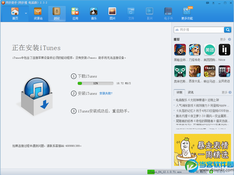Screen dimensions: 234x175
Task: Open the 全民奇迹 MU app icon
Action: pos(224,71)
